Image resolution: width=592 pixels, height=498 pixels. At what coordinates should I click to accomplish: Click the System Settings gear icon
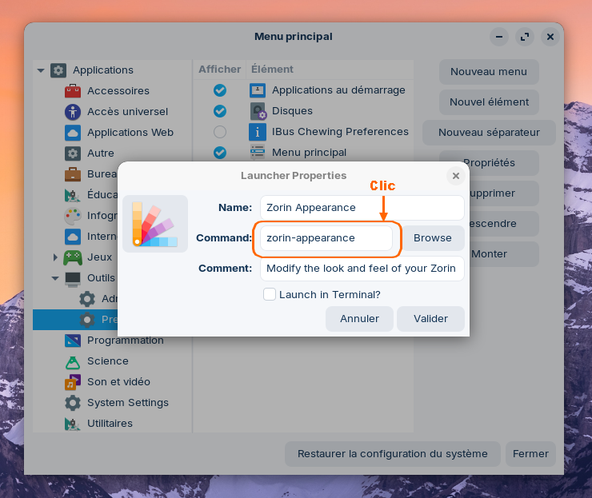click(x=73, y=403)
